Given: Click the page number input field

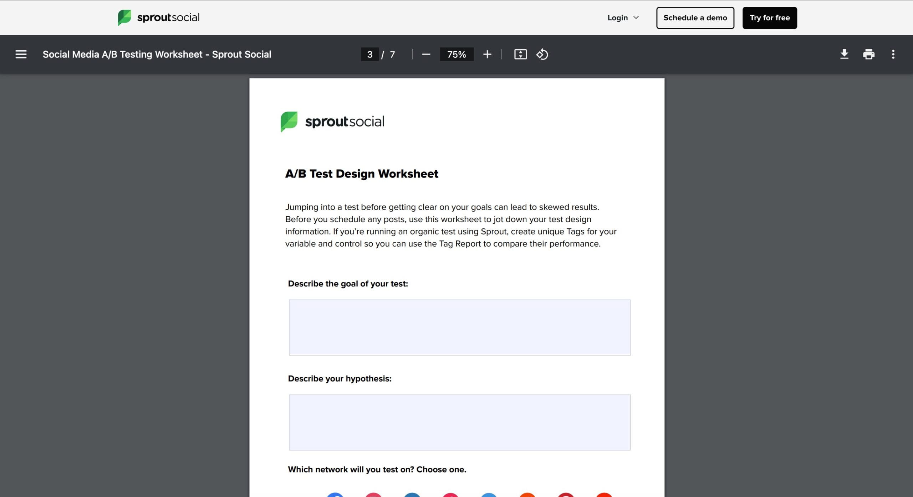Looking at the screenshot, I should [x=369, y=54].
